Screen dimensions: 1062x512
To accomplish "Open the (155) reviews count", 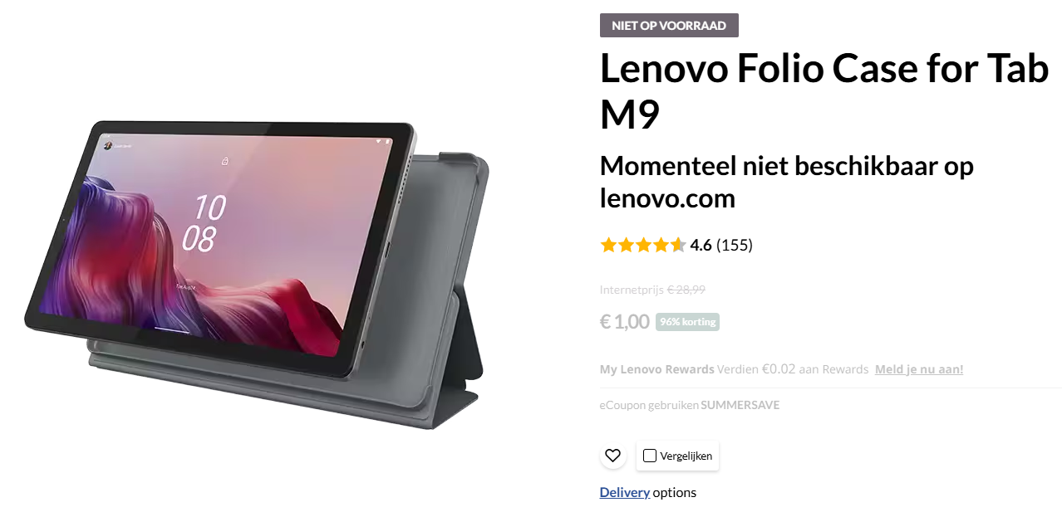I will [x=735, y=245].
